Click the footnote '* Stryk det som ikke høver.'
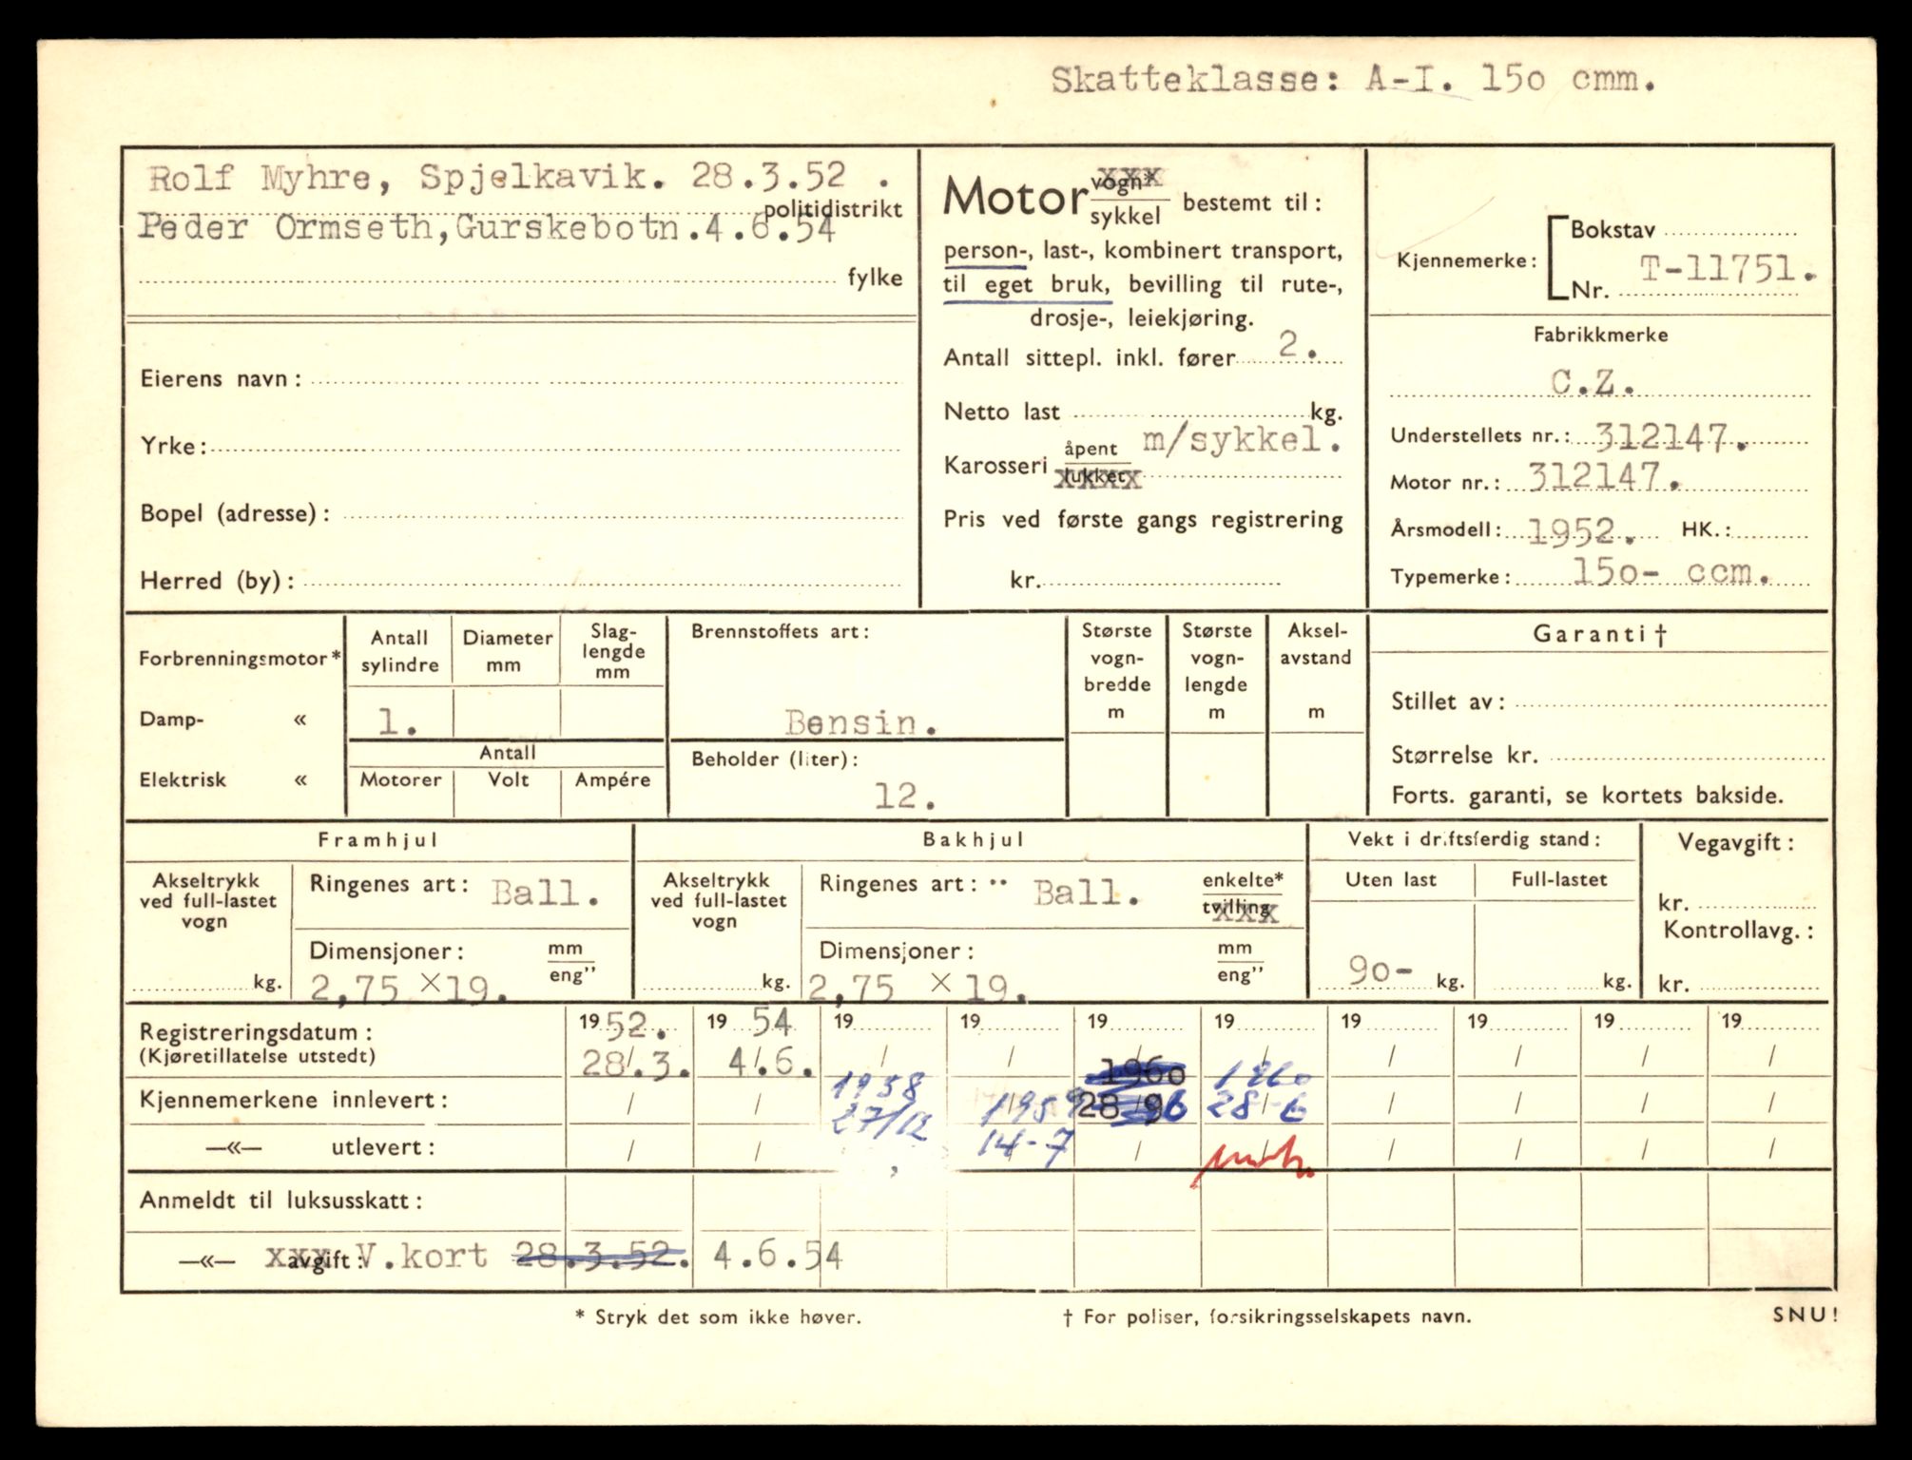This screenshot has height=1460, width=1912. click(x=718, y=1317)
